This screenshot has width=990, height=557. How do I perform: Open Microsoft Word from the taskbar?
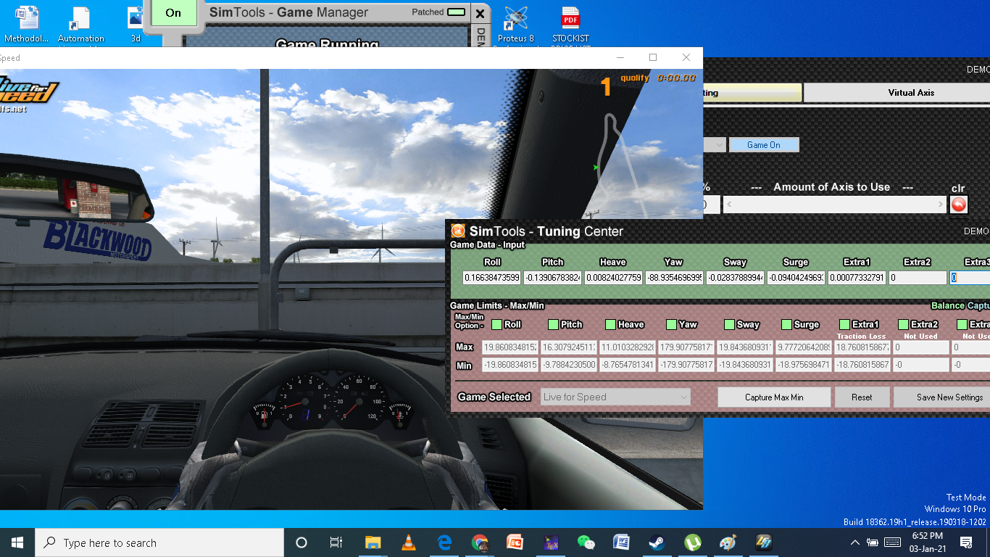pyautogui.click(x=621, y=542)
